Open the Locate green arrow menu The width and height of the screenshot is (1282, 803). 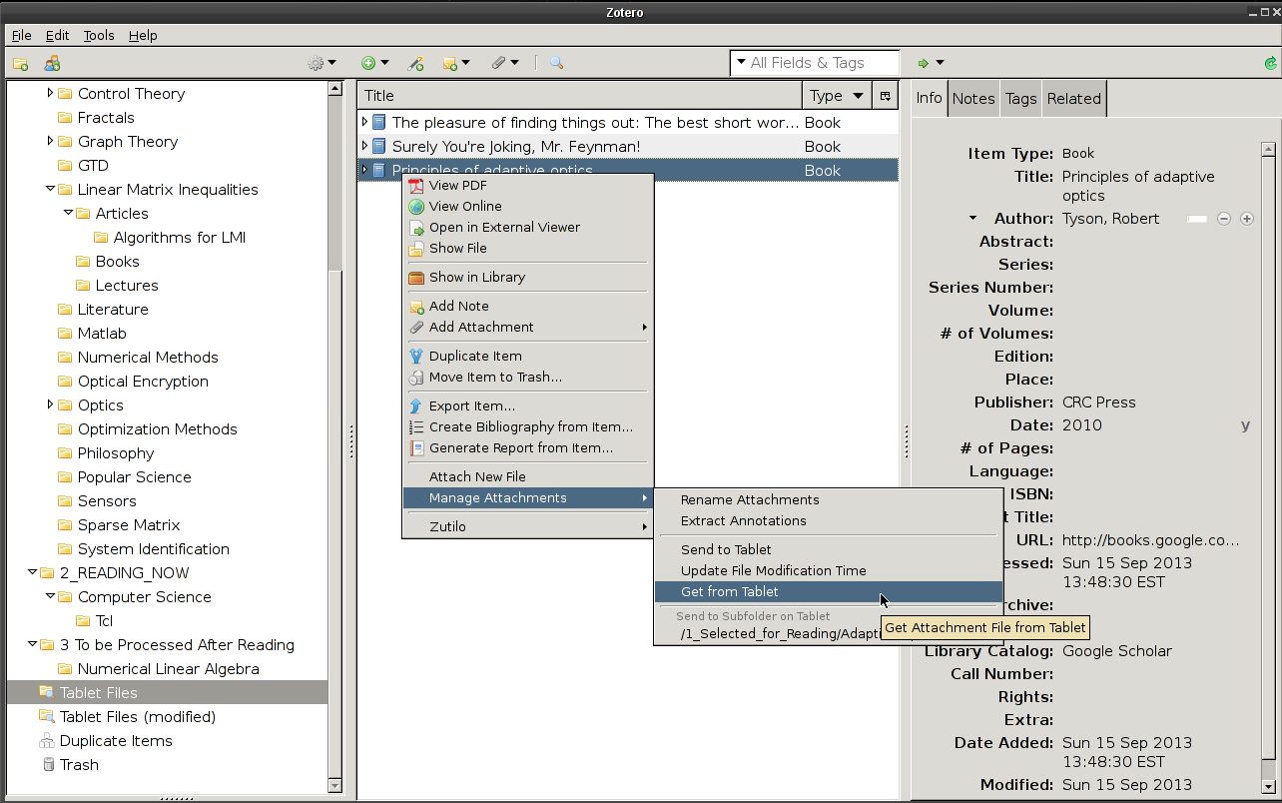click(x=930, y=63)
